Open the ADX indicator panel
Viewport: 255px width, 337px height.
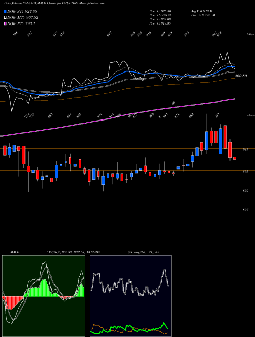[x=131, y=296]
